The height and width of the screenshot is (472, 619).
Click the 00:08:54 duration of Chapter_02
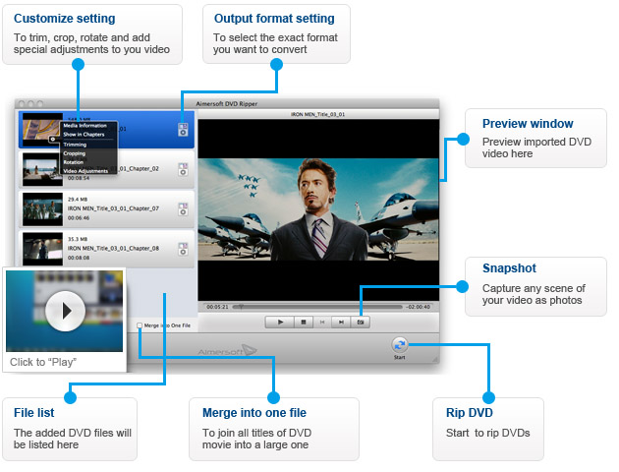point(79,179)
